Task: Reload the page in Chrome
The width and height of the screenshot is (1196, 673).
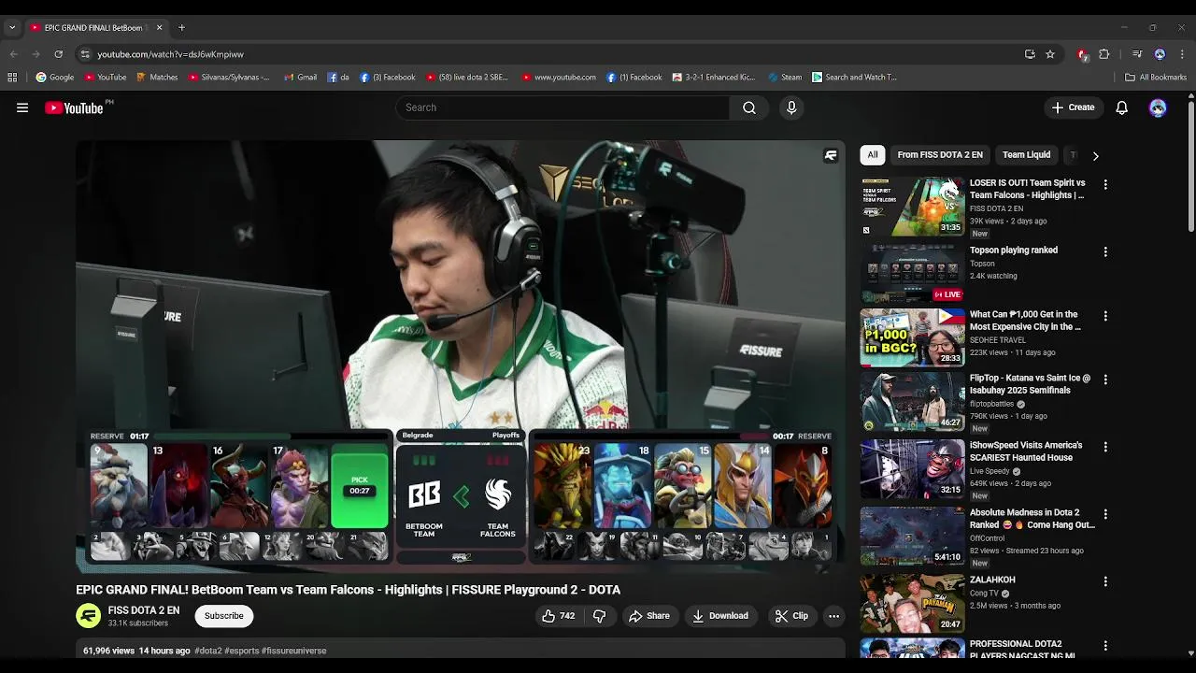Action: [58, 54]
